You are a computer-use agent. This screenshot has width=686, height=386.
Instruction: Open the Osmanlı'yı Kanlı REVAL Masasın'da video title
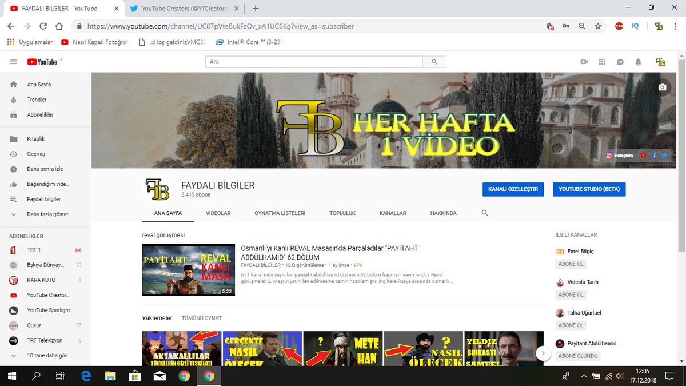pyautogui.click(x=329, y=253)
